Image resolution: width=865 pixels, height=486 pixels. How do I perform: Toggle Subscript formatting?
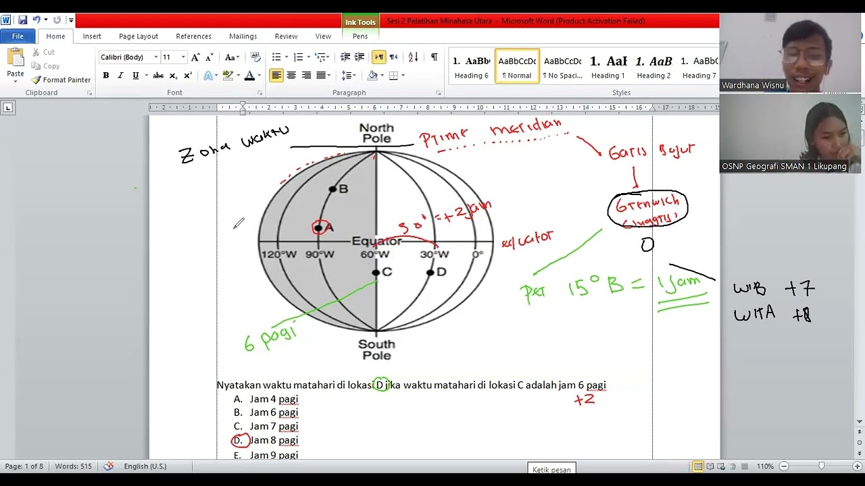[173, 76]
